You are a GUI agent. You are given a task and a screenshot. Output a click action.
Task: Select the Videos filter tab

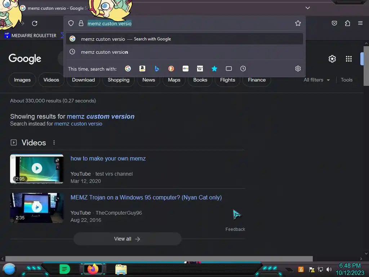coord(51,80)
